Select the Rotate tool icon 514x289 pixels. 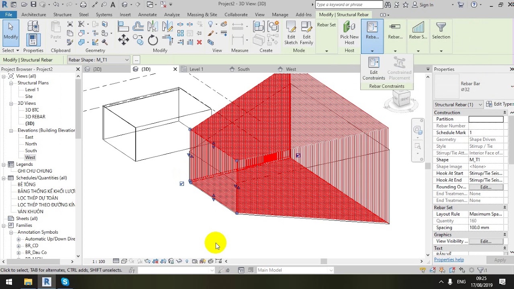pos(153,40)
